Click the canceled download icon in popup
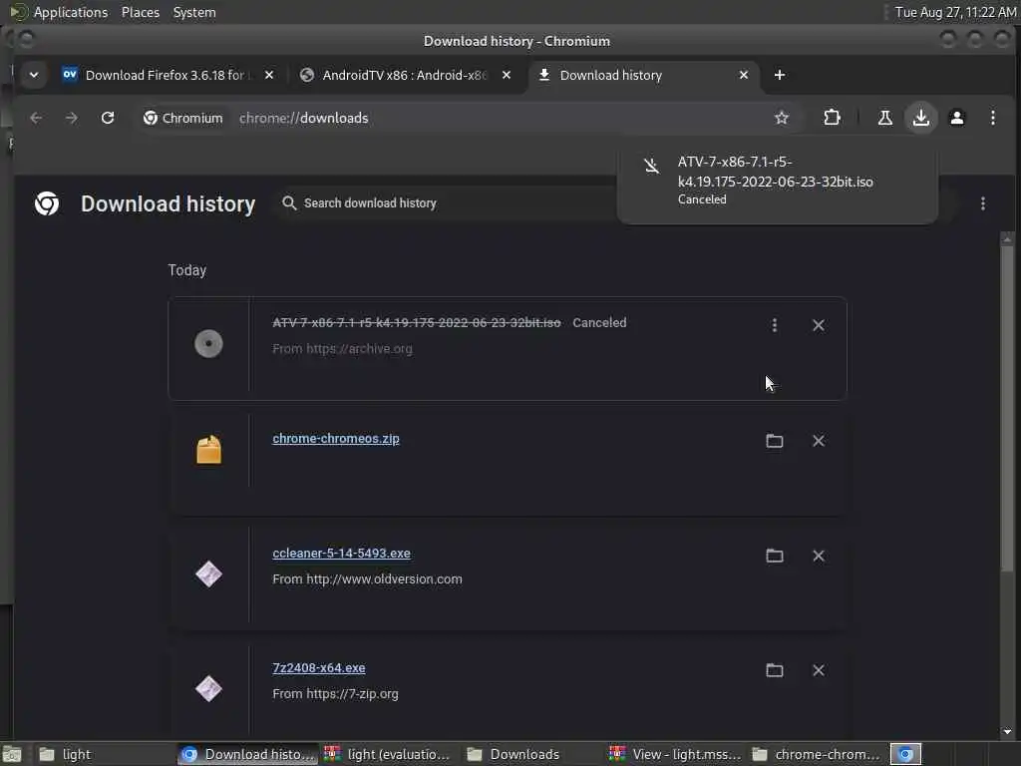The image size is (1021, 766). coord(652,166)
